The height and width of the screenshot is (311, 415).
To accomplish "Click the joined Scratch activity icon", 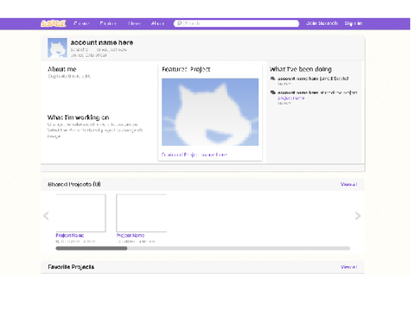I will (x=272, y=78).
